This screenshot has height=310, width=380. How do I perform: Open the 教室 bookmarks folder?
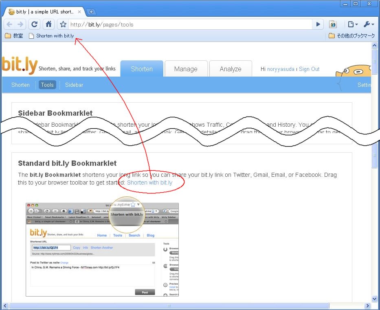point(14,36)
